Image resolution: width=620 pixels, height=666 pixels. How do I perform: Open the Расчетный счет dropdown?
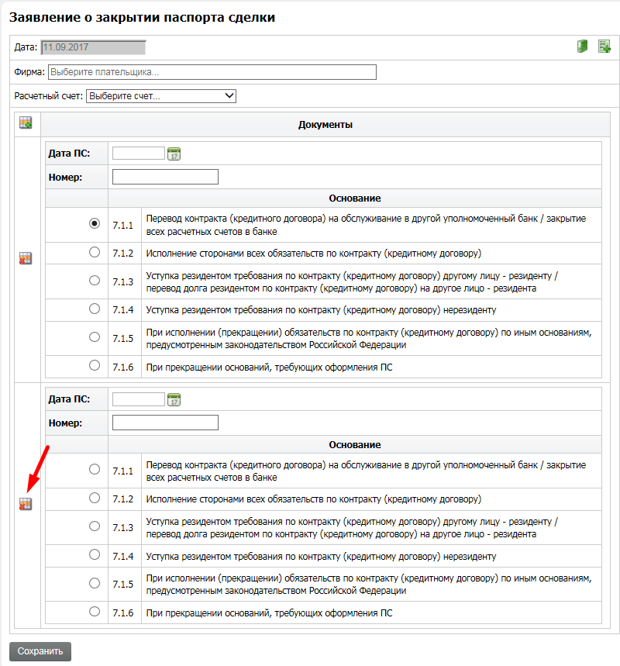(x=161, y=96)
